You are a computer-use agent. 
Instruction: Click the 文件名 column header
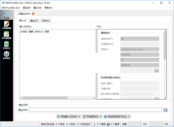click(24, 32)
